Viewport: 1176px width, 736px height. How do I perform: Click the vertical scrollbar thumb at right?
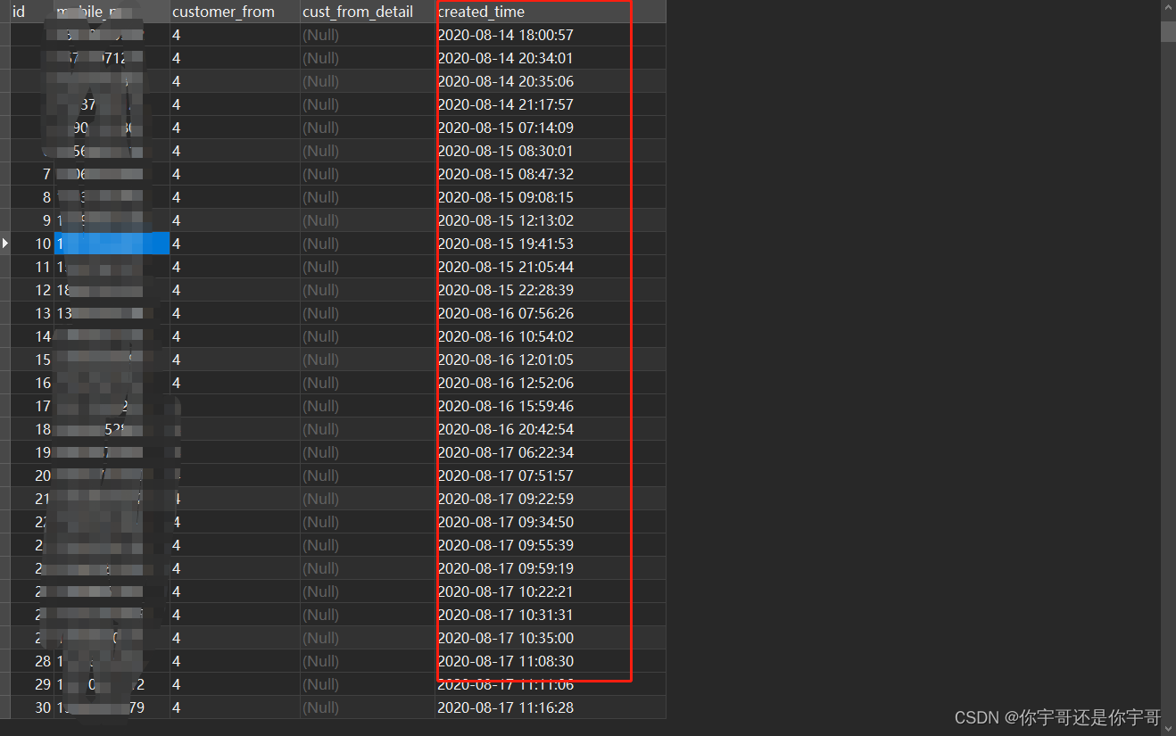1168,31
